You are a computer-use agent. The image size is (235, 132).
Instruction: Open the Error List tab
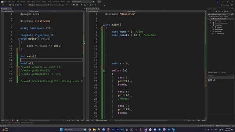[3, 123]
